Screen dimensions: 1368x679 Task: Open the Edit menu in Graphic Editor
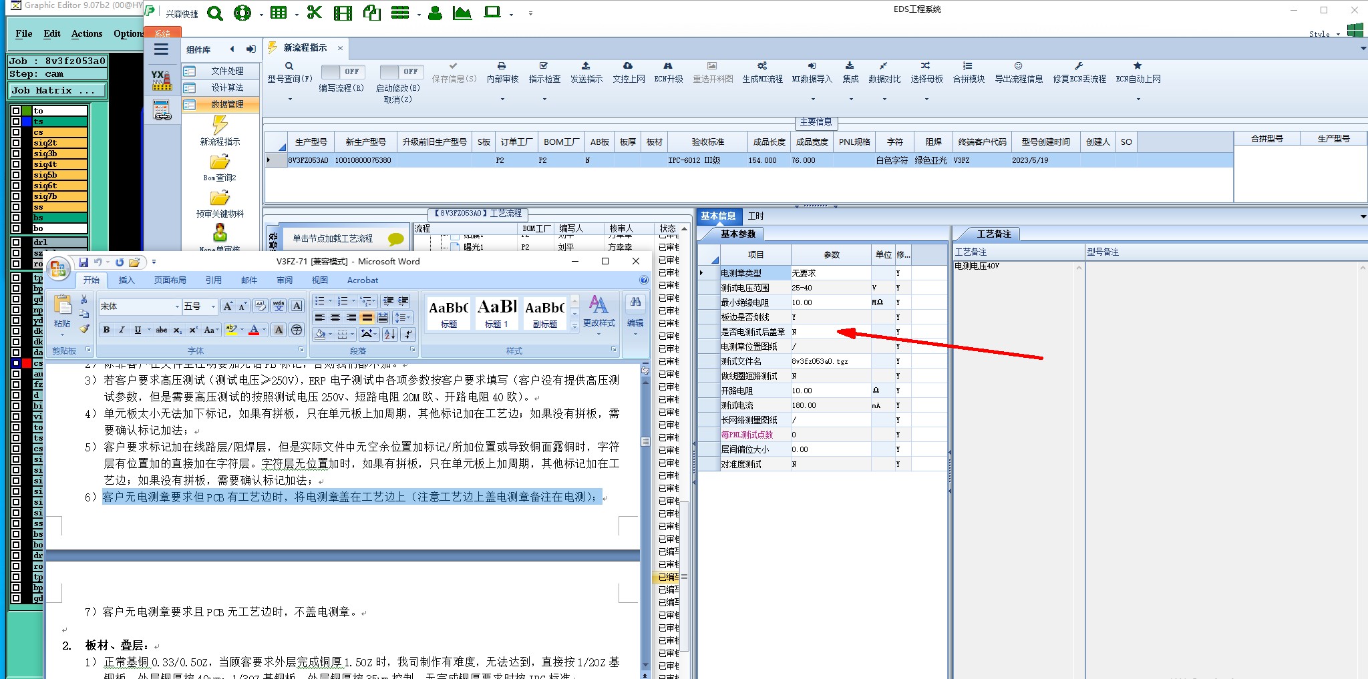(52, 33)
